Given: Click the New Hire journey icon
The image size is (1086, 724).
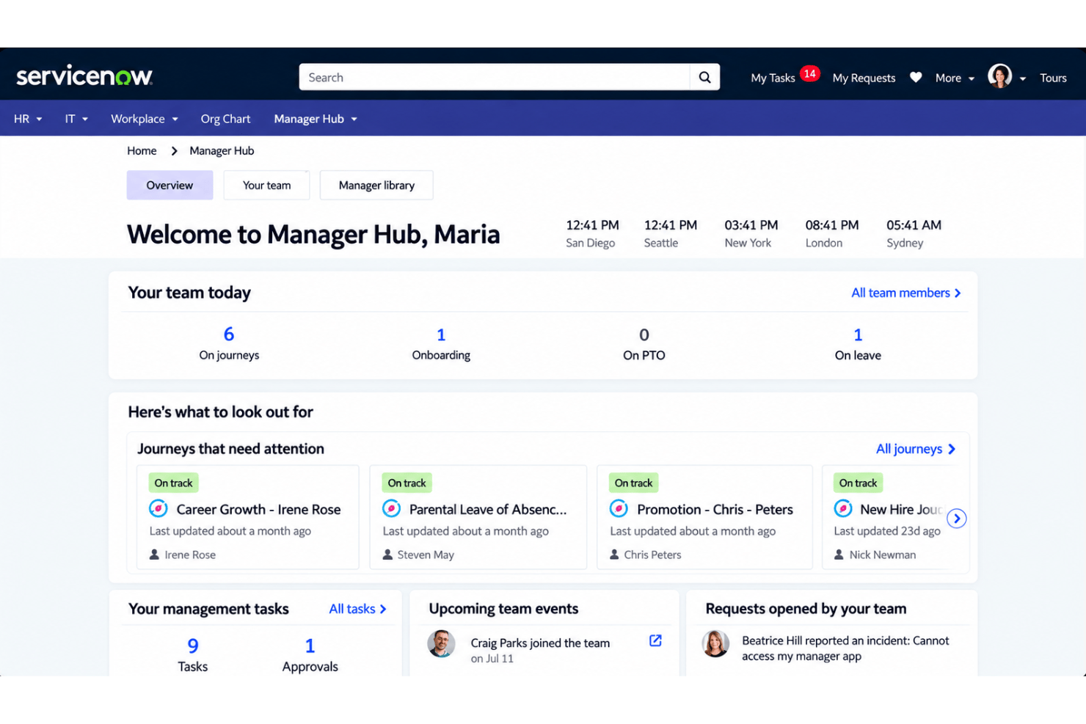Looking at the screenshot, I should pos(843,508).
